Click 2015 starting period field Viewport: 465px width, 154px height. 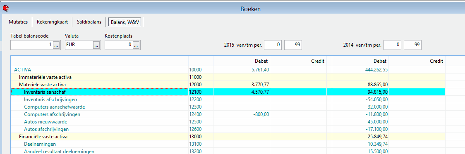click(273, 45)
